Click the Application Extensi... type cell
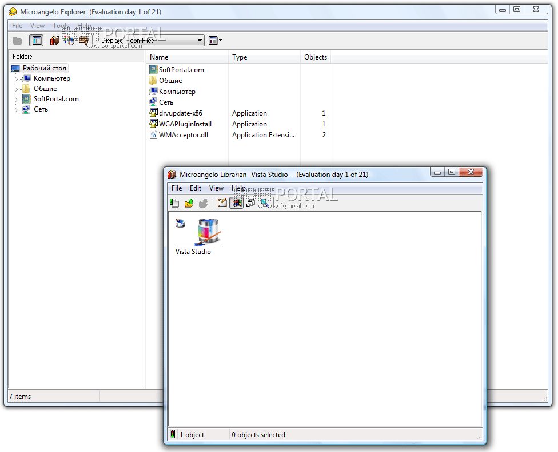 [x=264, y=135]
